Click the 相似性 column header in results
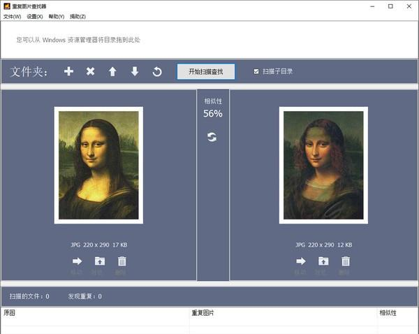 397,313
